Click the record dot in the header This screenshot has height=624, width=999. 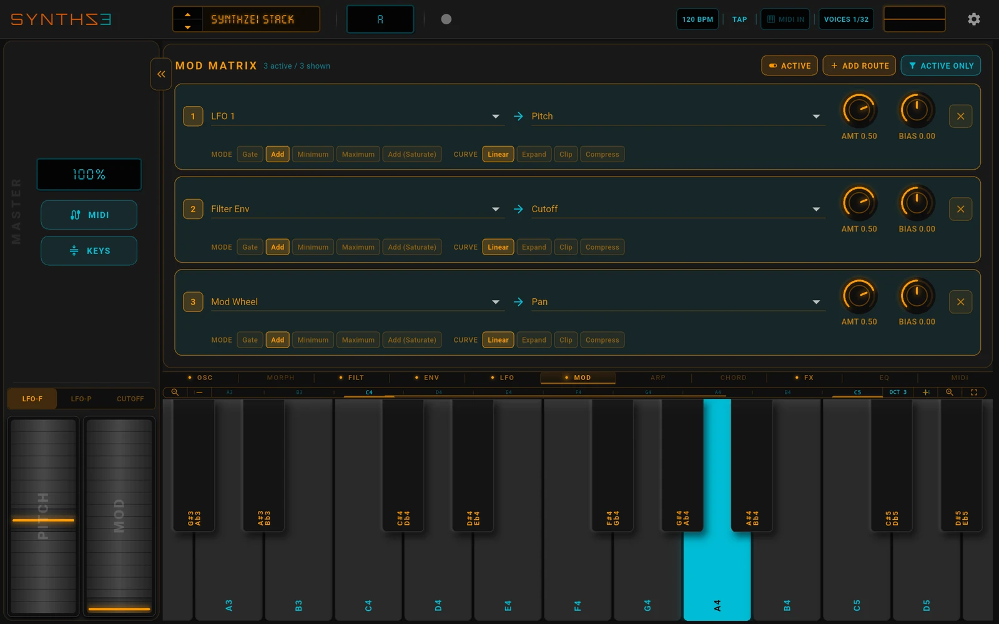446,19
